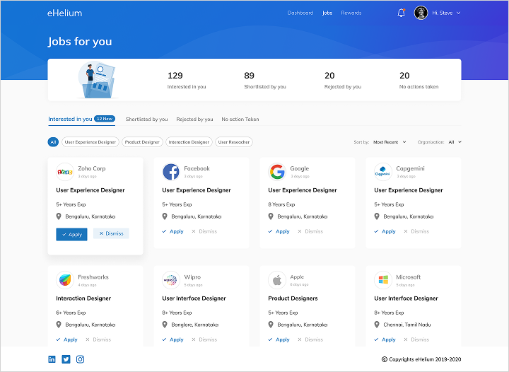
Task: Filter by Interaction Designer chip
Action: (189, 142)
